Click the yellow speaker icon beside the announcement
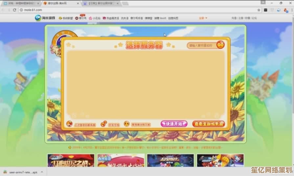 [70, 148]
